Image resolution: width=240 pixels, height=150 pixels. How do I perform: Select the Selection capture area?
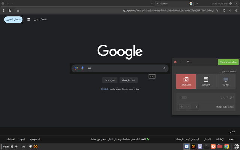click(186, 81)
